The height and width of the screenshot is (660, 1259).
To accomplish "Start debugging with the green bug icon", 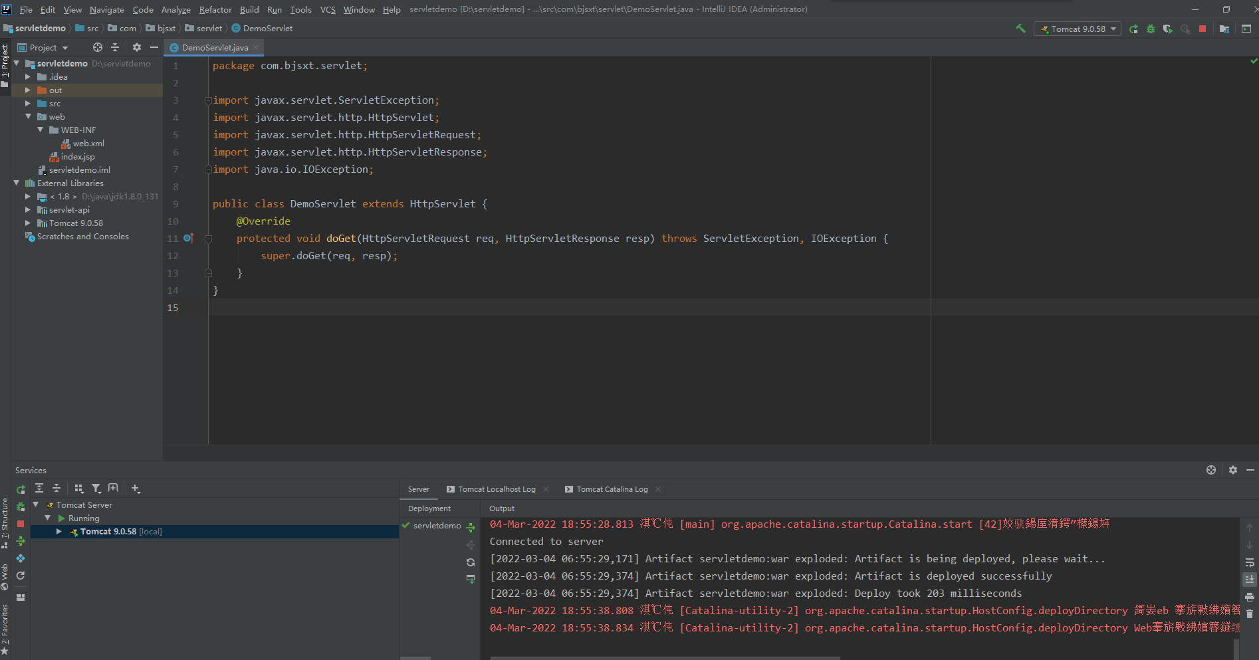I will (x=1151, y=29).
